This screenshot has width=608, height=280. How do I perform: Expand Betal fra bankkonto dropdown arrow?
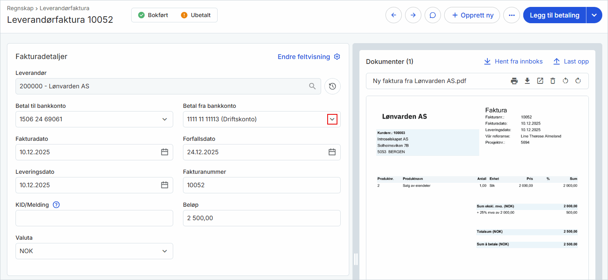(x=332, y=119)
